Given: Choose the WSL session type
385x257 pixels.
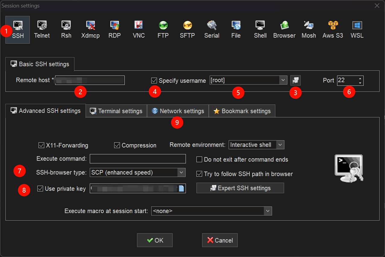Looking at the screenshot, I should coord(357,29).
